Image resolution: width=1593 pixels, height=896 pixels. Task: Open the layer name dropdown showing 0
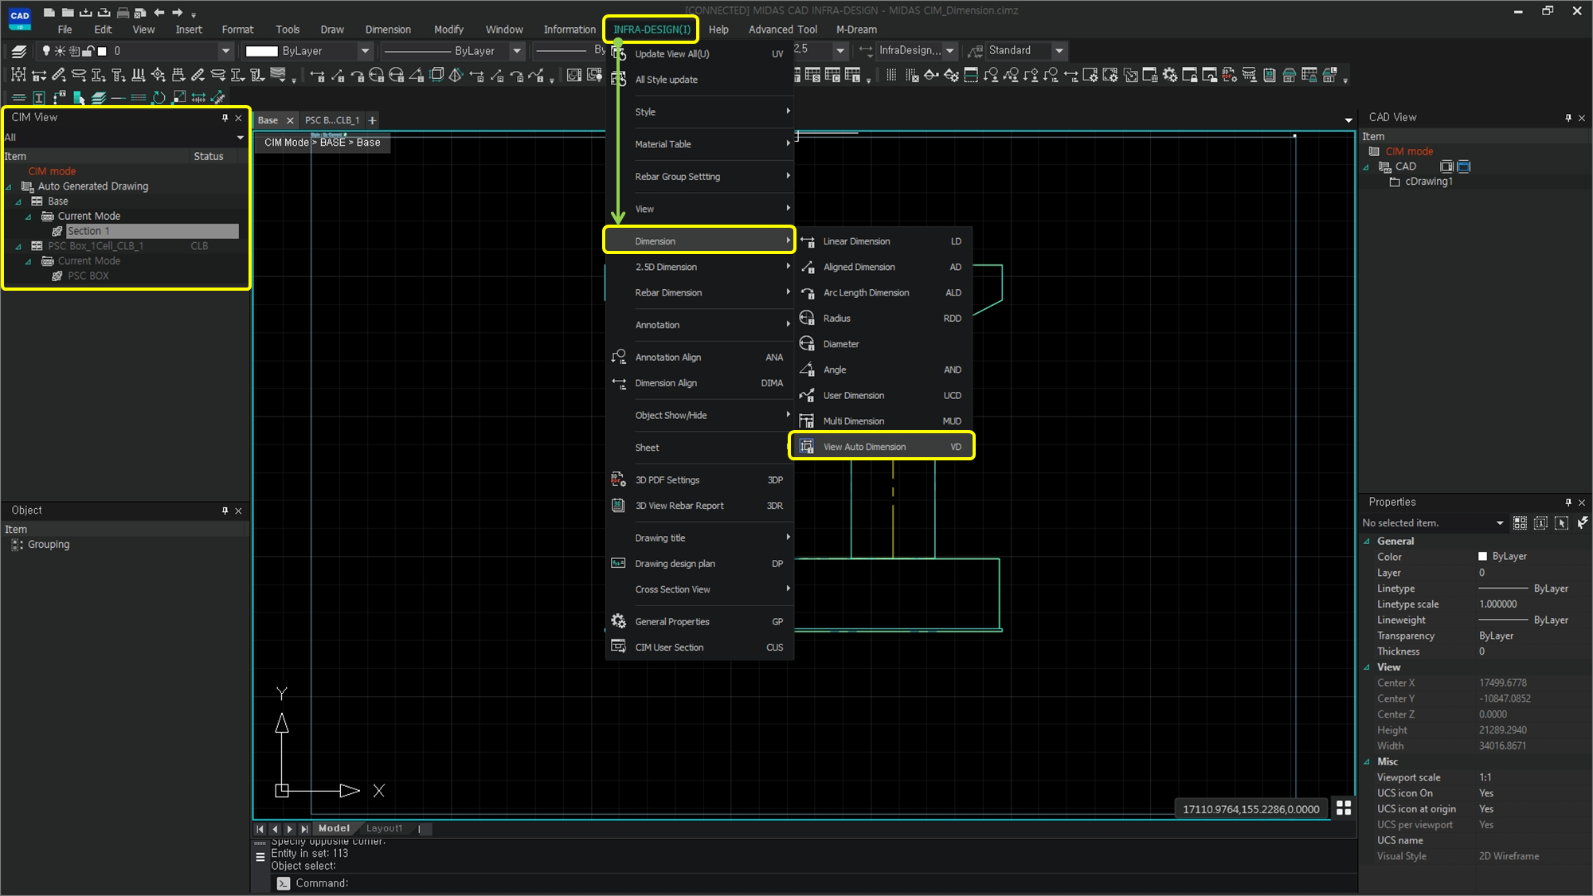click(x=225, y=51)
